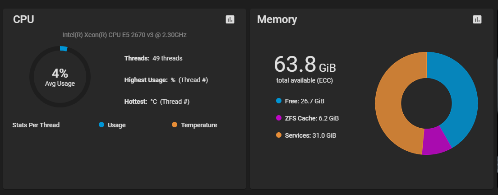Click the orange Services legend dot
Screen dimensions: 498x195
[279, 135]
